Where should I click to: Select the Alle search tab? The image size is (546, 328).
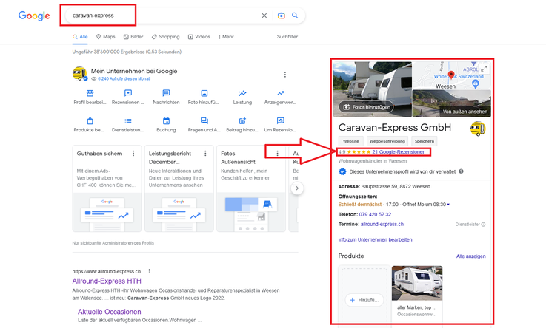(80, 37)
